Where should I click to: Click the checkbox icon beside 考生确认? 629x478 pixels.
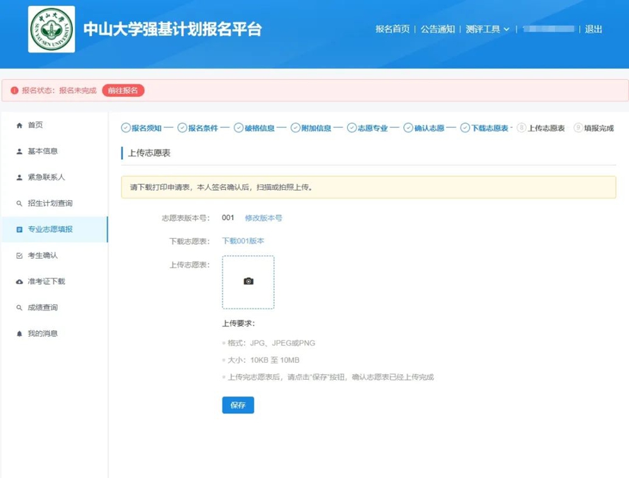[19, 256]
